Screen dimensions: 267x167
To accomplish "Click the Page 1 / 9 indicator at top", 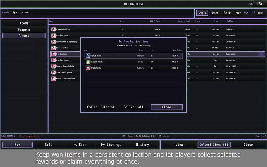I will pos(249,12).
